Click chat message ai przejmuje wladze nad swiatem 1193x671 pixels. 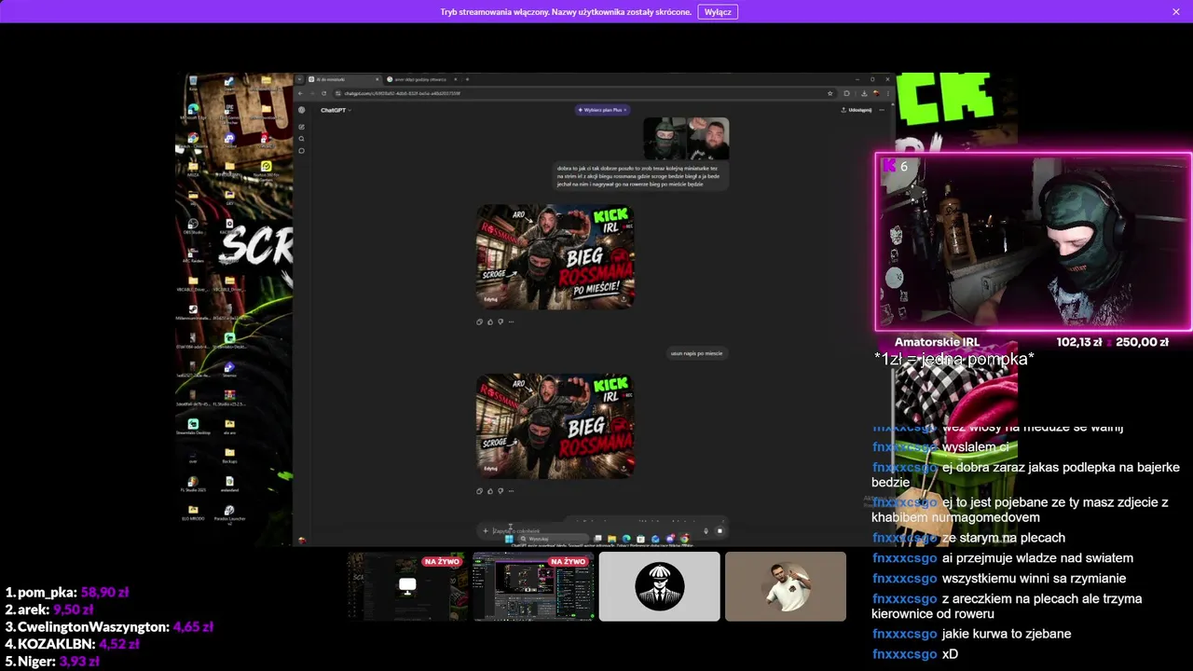tap(1003, 558)
